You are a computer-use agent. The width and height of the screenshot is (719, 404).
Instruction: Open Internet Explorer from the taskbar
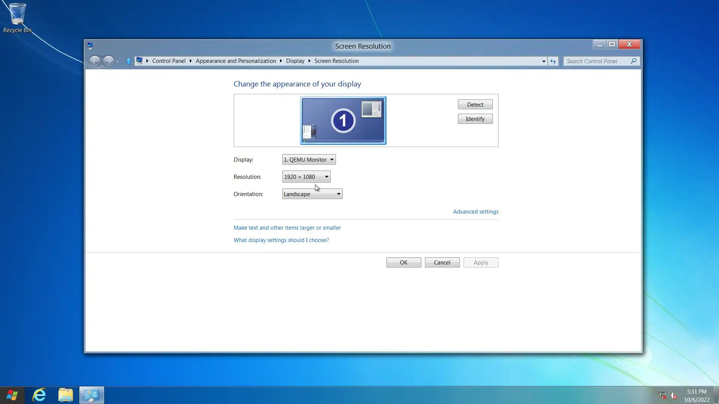(x=39, y=395)
